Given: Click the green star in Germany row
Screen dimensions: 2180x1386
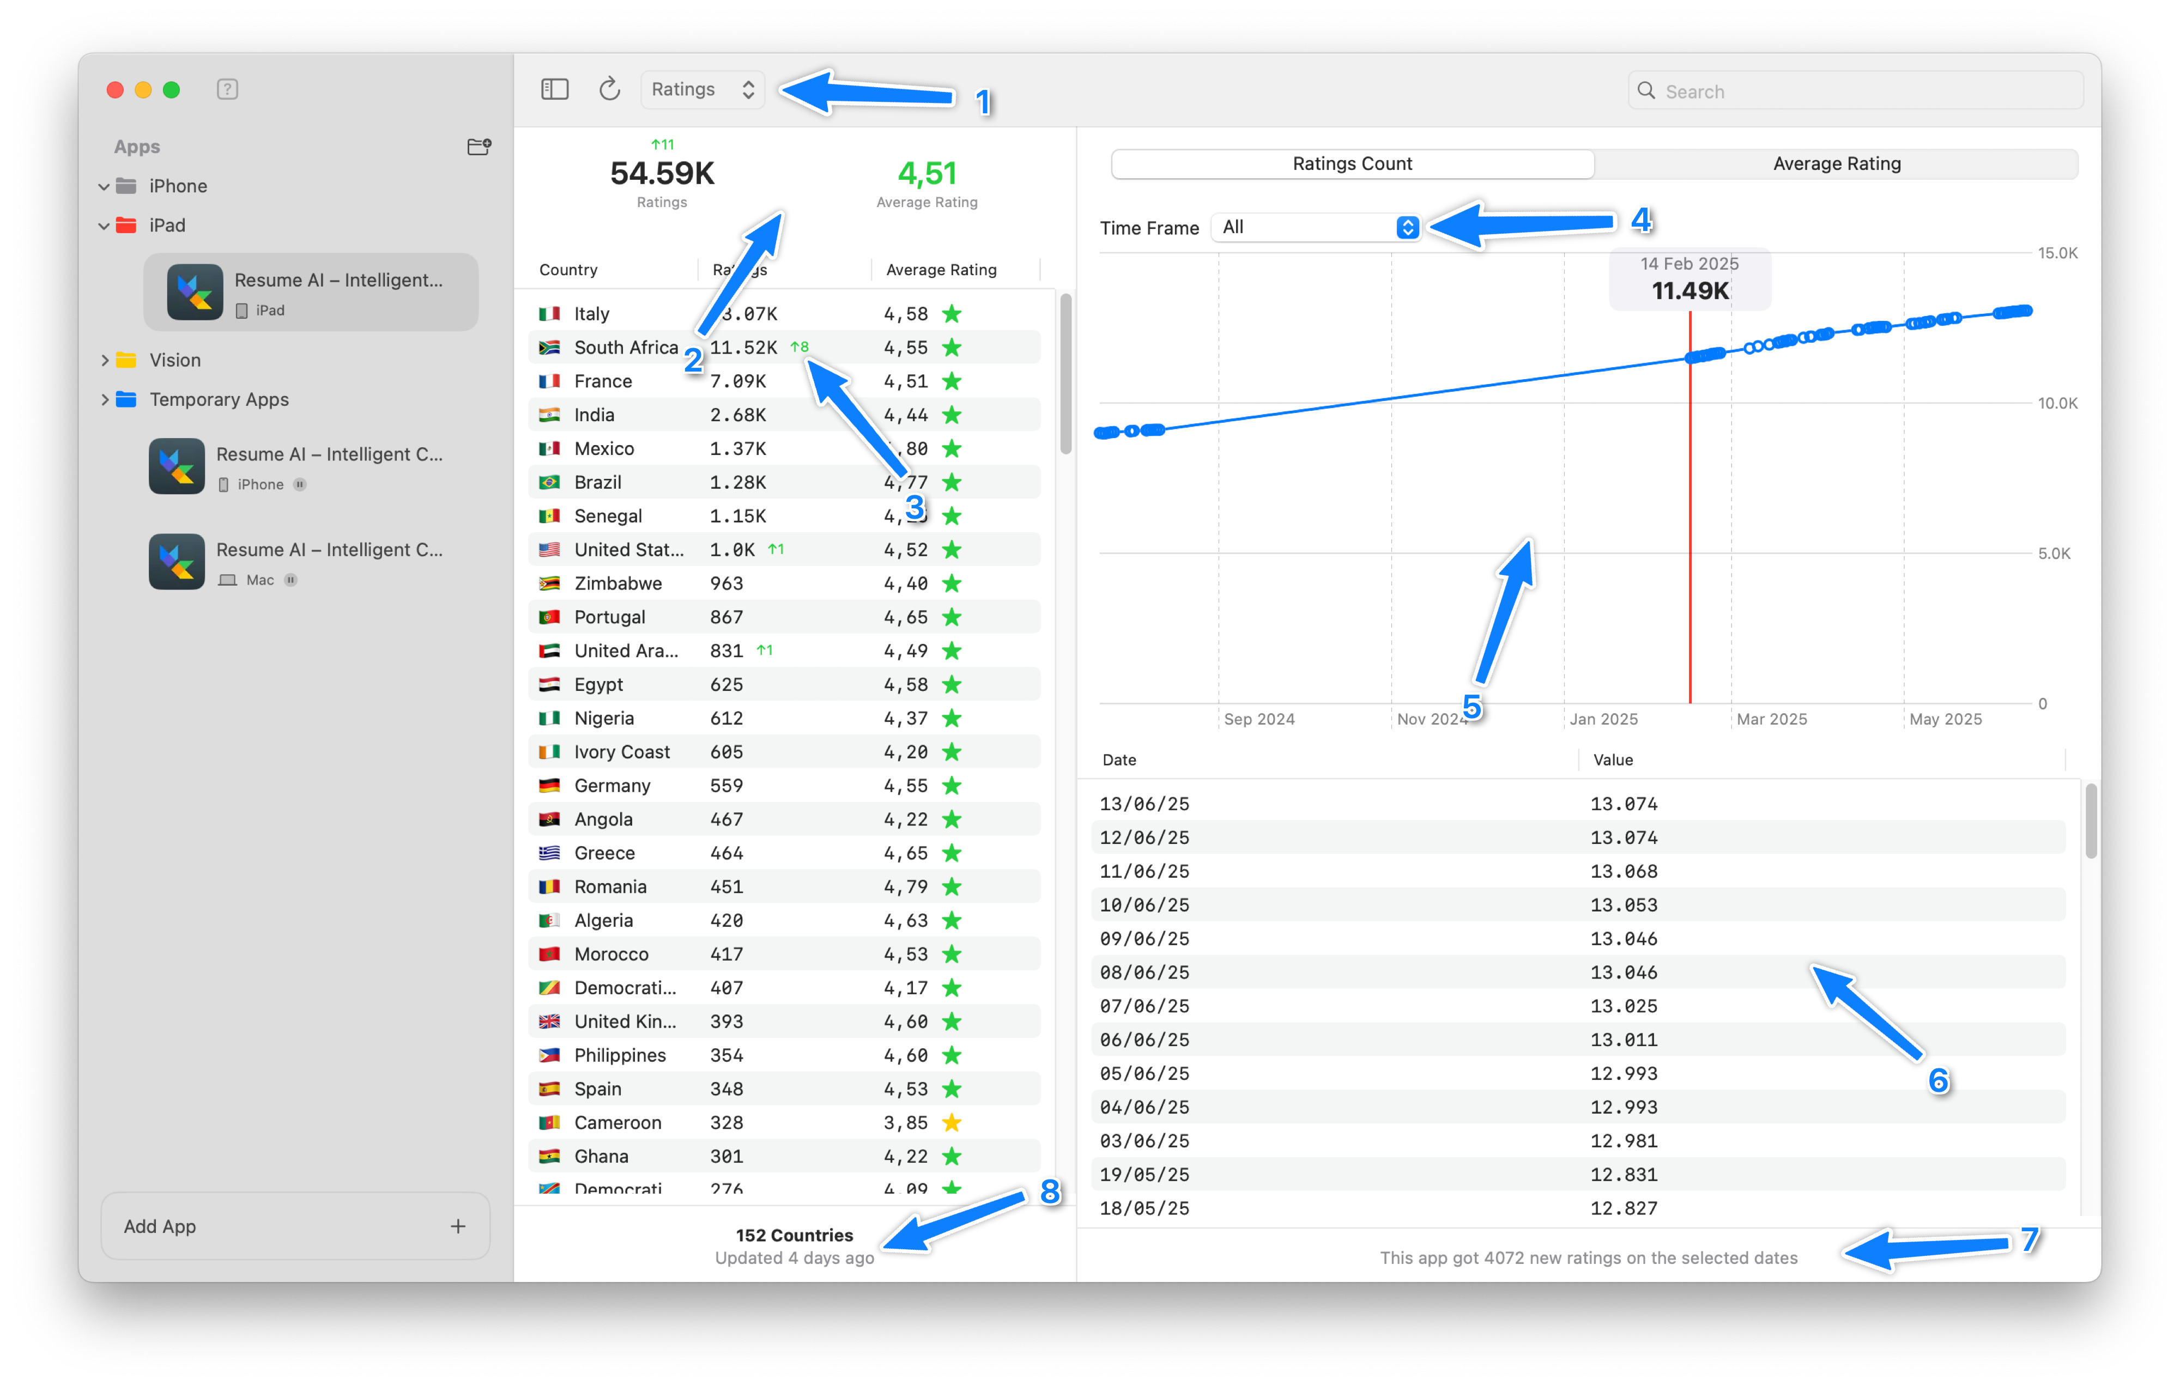Looking at the screenshot, I should (952, 786).
